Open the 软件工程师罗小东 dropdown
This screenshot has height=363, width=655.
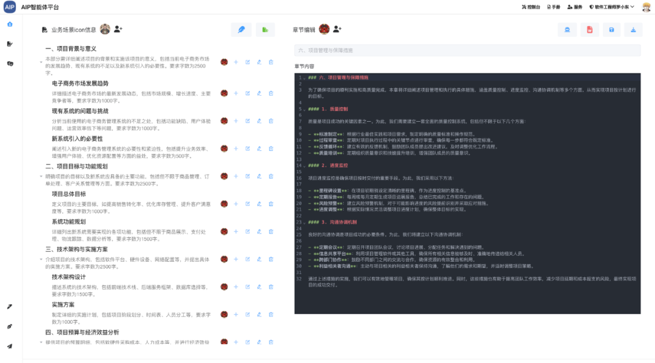click(611, 7)
